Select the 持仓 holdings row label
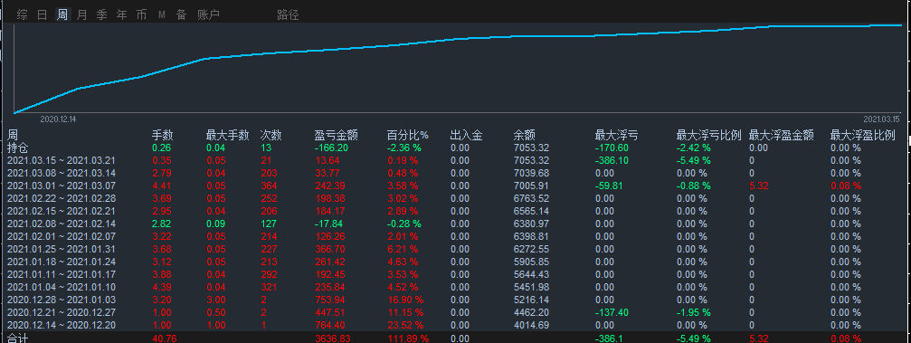911x343 pixels. tap(18, 148)
